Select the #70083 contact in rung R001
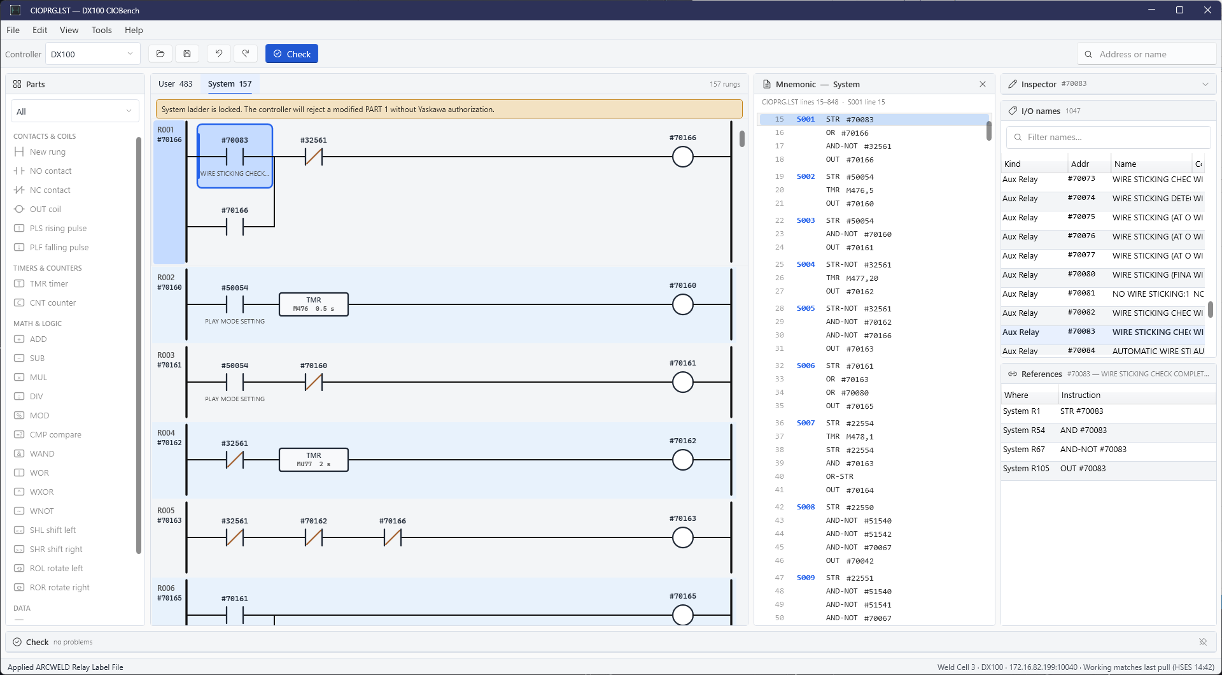The image size is (1222, 675). point(235,156)
